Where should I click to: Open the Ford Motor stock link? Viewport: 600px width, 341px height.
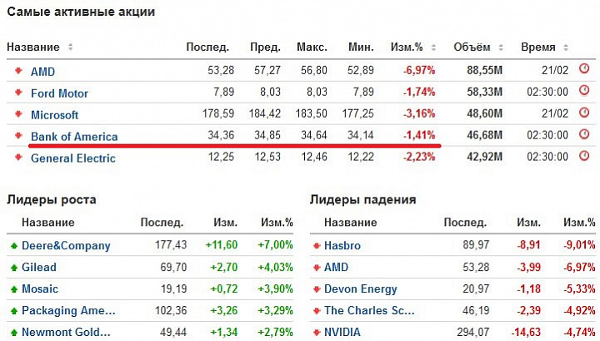tap(59, 93)
